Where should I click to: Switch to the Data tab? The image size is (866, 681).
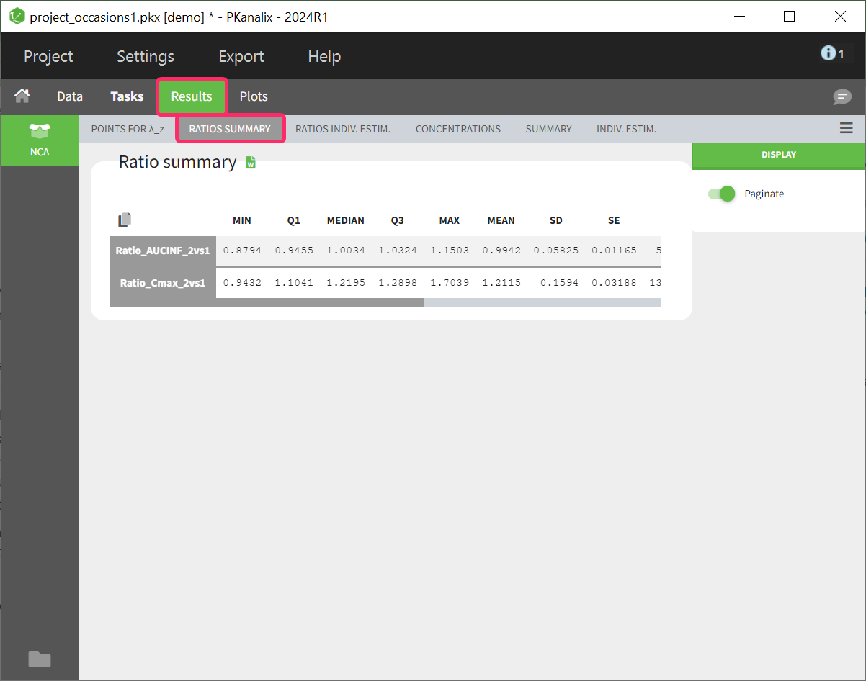coord(70,96)
